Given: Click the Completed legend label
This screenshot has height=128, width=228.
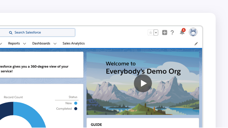Looking at the screenshot, I should click(64, 109).
